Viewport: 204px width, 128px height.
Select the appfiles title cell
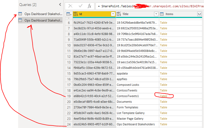[137, 79]
